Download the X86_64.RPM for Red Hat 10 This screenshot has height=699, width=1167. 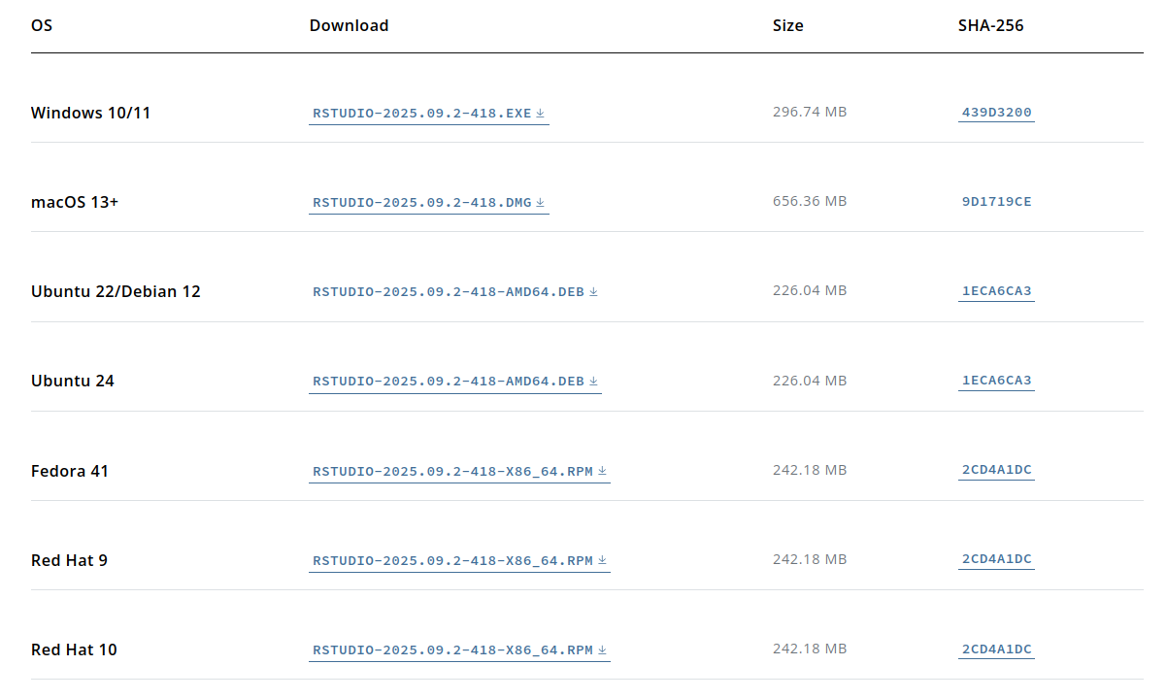[452, 649]
